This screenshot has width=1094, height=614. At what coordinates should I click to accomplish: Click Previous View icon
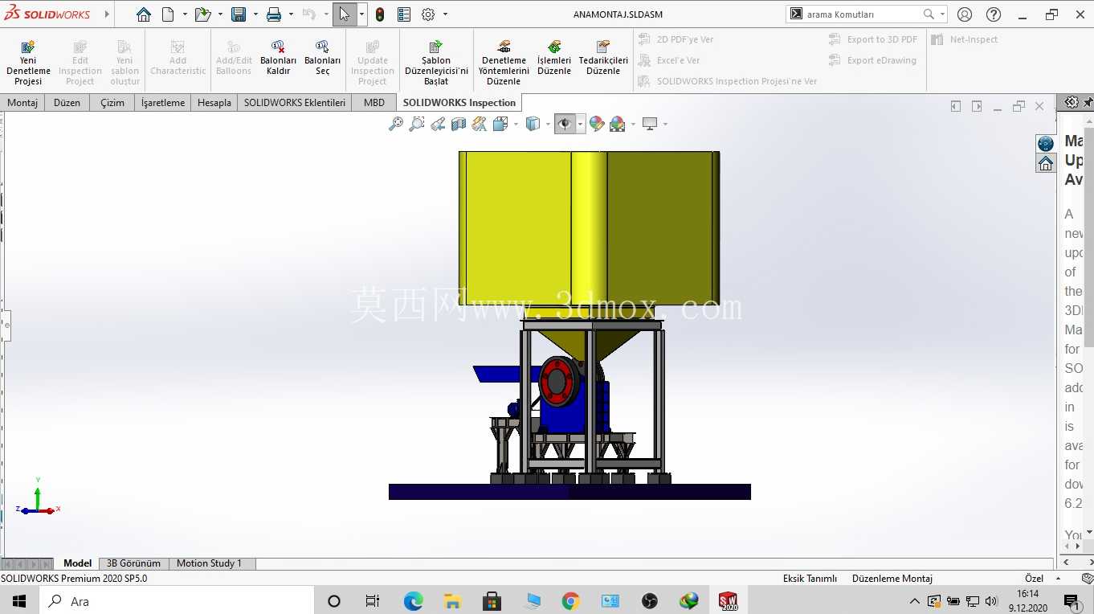click(x=438, y=124)
